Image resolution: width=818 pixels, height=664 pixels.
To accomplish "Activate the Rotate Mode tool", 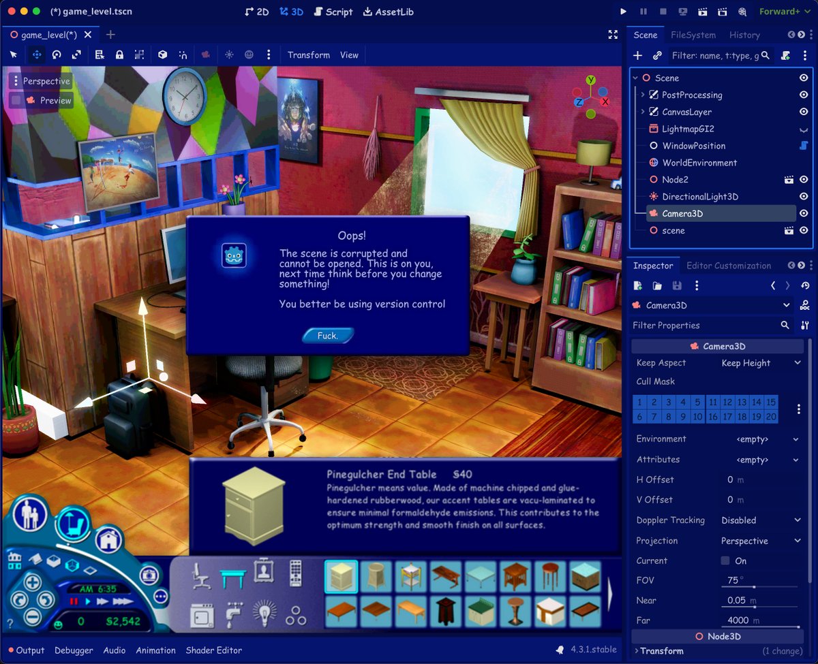I will [x=57, y=55].
